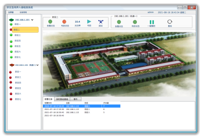Select 防区三 under the first device
Image resolution: width=202 pixels, height=136 pixels.
(18, 35)
